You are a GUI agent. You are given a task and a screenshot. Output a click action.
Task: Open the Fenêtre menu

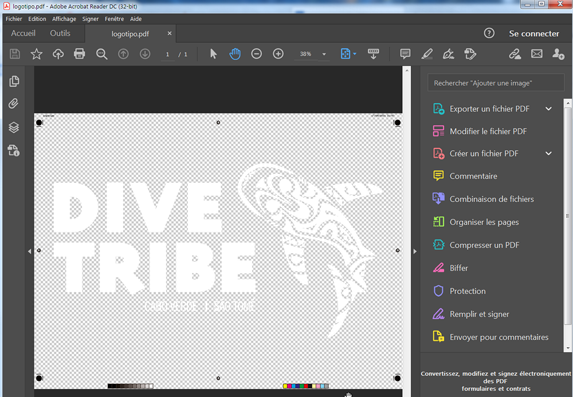point(115,19)
